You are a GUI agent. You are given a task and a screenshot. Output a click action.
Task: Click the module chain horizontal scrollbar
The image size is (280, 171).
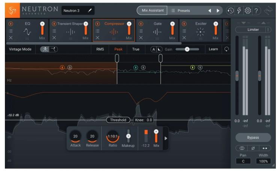click(x=94, y=43)
